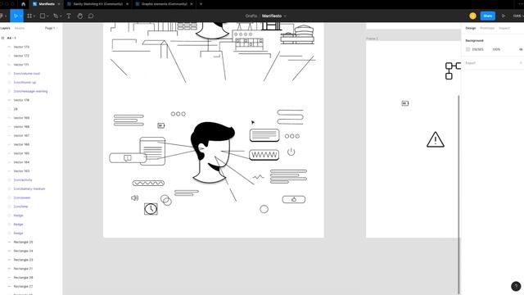This screenshot has height=295, width=524.
Task: Select the Hand tool
Action: pos(80,16)
